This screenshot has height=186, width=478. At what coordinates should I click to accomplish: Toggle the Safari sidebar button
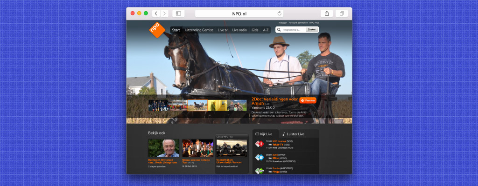[178, 13]
